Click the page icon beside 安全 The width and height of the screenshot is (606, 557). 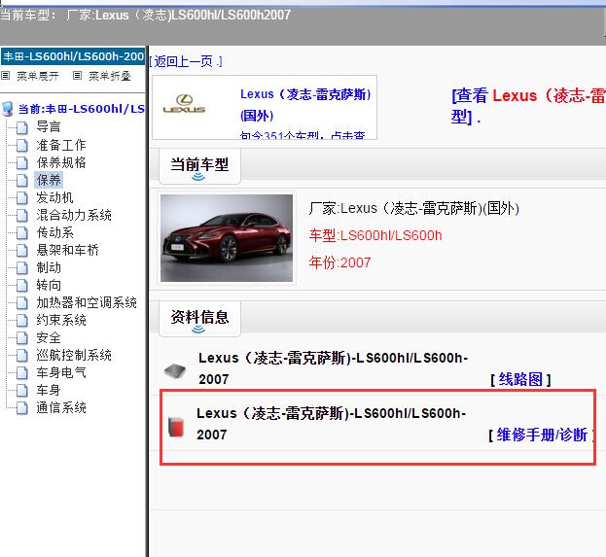[x=22, y=337]
